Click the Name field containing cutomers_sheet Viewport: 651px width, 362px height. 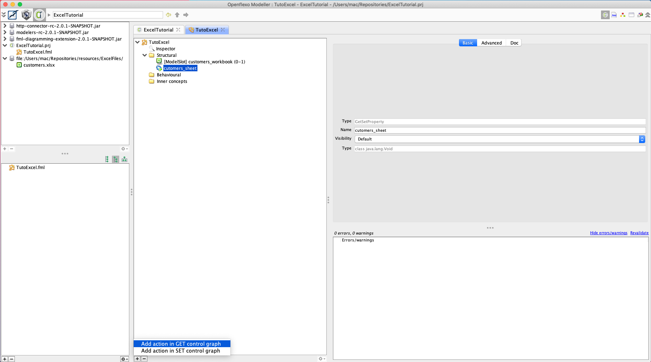point(500,130)
